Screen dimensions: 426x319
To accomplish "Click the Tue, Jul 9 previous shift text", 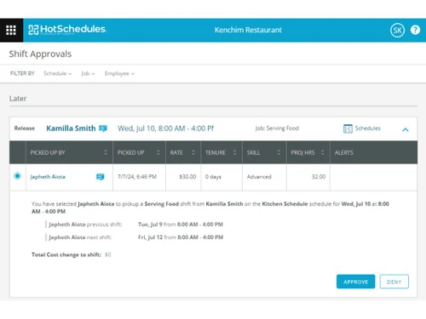I will (181, 225).
